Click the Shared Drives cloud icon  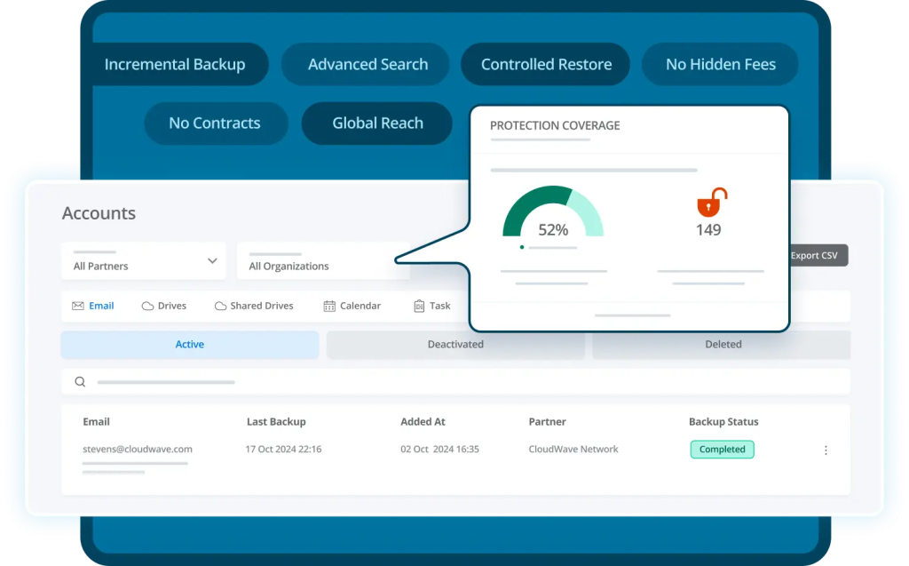point(220,306)
